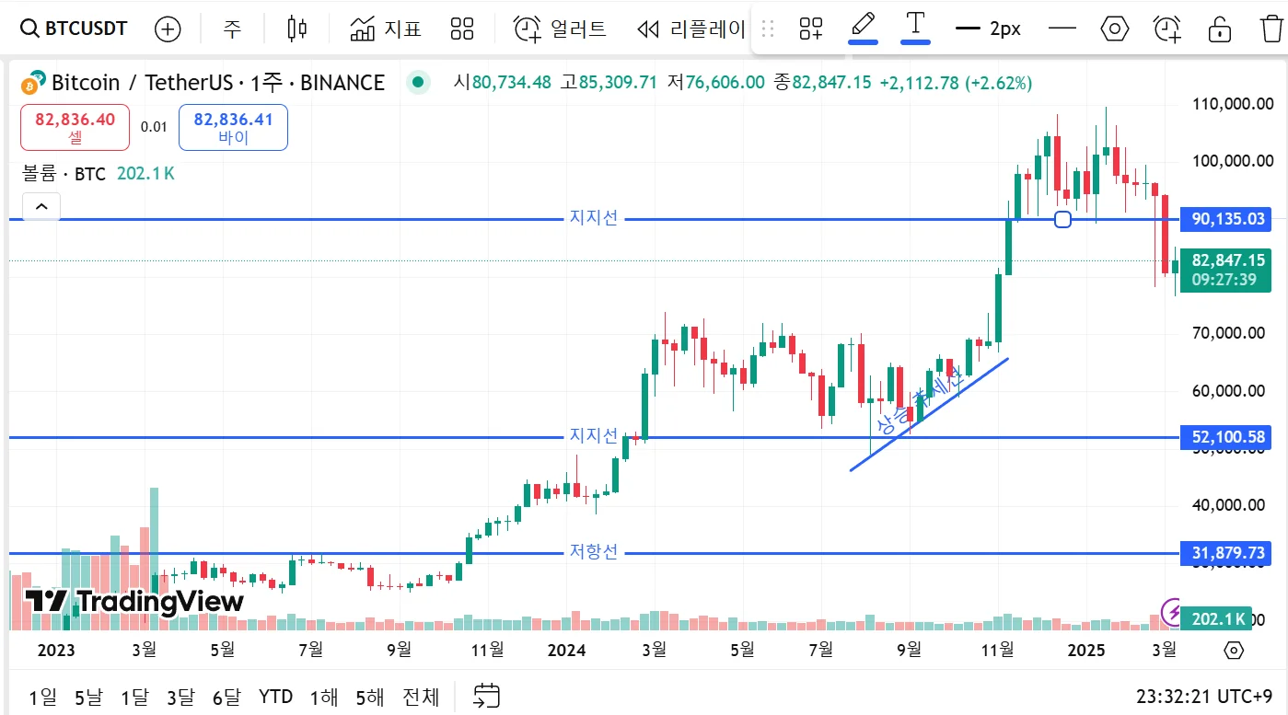Click the 110,000.00 price scale label
The height and width of the screenshot is (715, 1288).
[1232, 104]
